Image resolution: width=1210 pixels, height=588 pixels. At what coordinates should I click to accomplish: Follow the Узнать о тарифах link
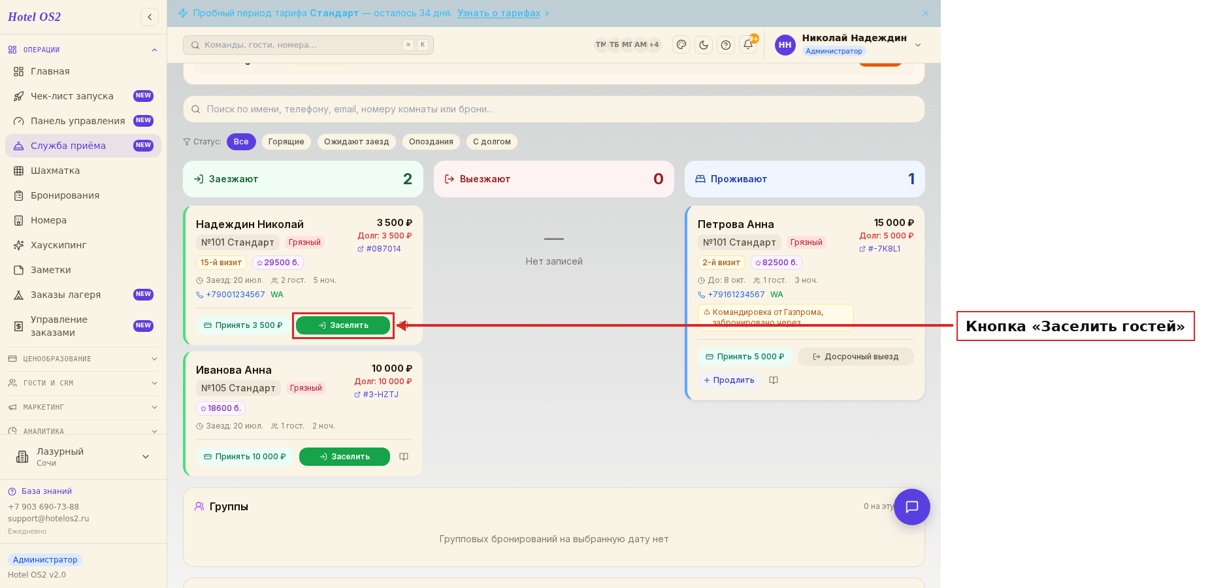(x=499, y=13)
